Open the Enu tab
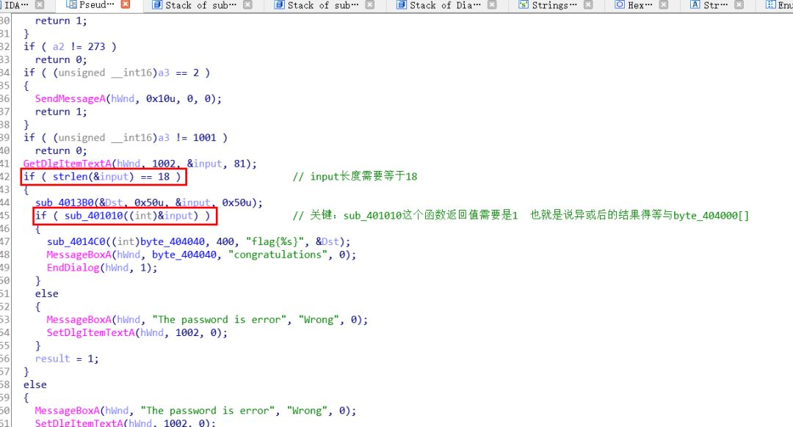 786,5
